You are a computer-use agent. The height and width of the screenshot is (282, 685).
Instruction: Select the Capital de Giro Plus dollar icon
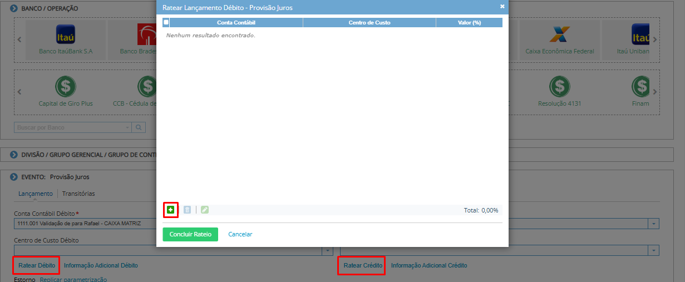click(x=66, y=87)
